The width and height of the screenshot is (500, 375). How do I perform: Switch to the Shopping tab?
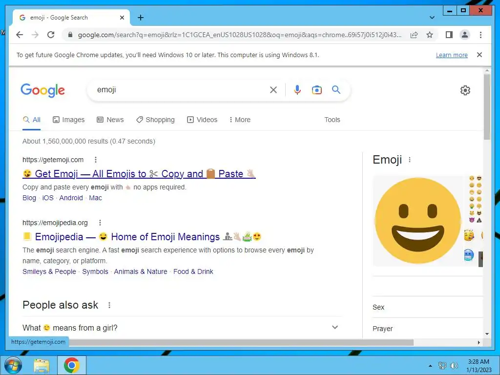(155, 120)
